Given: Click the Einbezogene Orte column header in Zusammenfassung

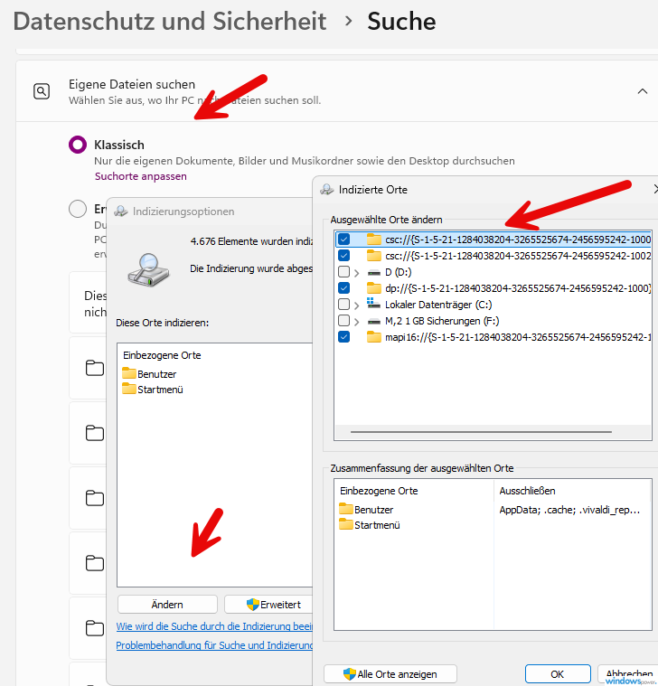Looking at the screenshot, I should pos(379,491).
